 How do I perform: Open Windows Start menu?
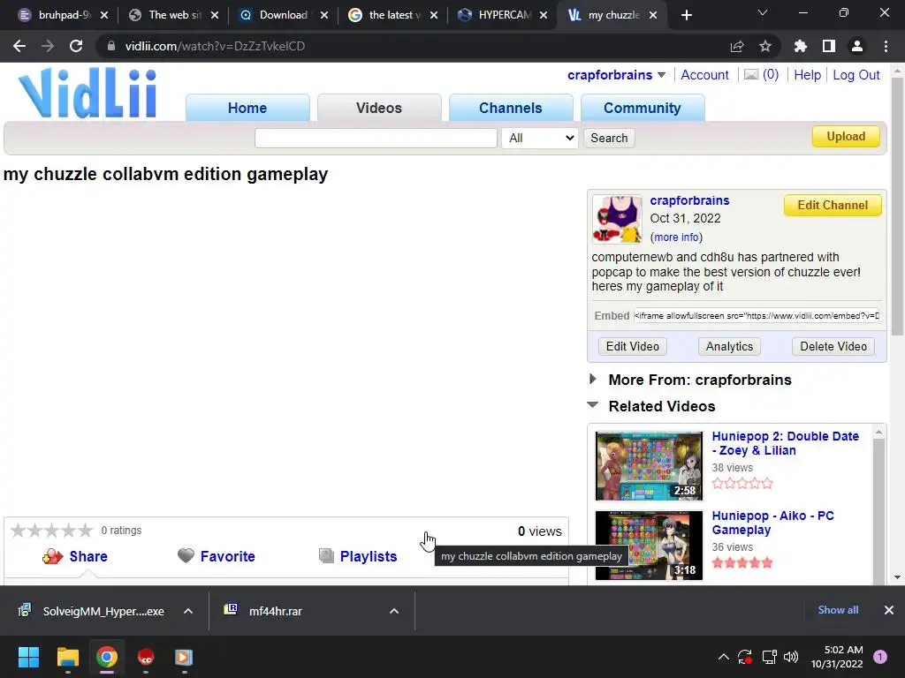click(28, 657)
